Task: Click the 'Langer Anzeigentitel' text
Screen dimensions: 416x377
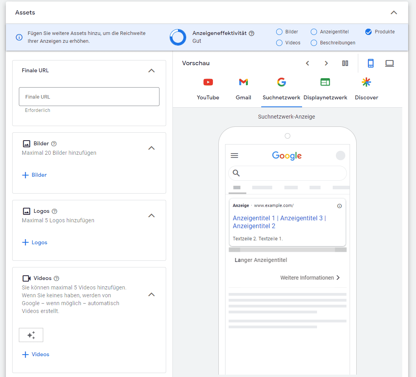Action: click(x=261, y=260)
